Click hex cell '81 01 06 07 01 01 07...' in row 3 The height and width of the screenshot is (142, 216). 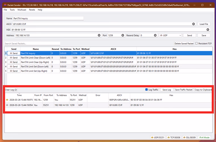(175, 62)
